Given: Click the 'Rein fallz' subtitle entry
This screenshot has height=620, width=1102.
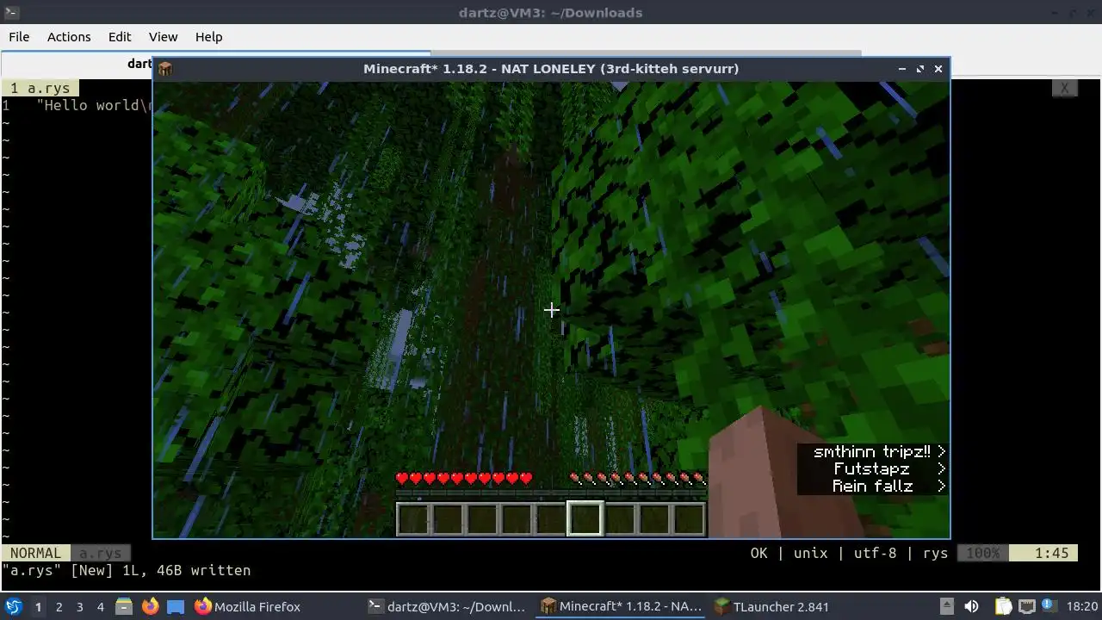Looking at the screenshot, I should (x=872, y=486).
